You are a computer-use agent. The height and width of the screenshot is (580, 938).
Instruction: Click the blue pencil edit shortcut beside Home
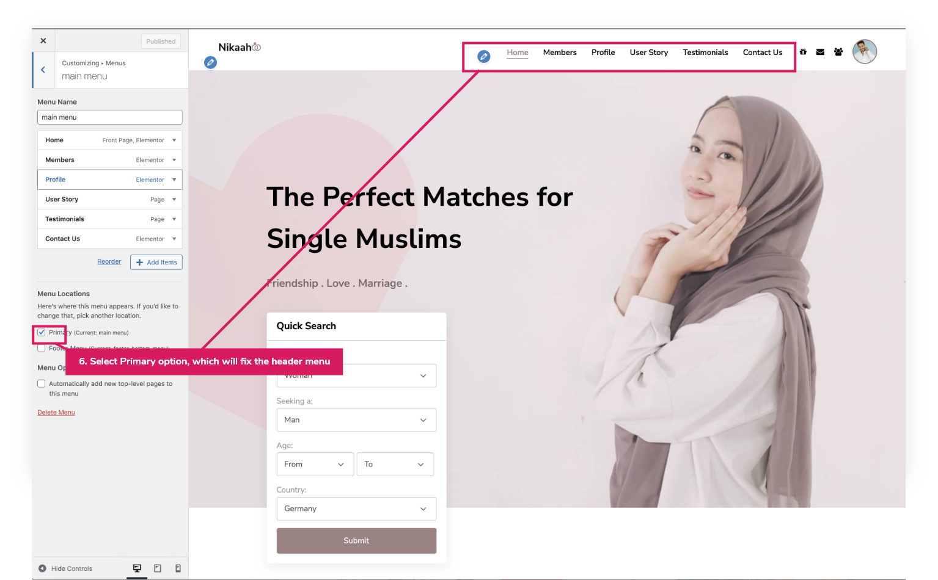[483, 56]
